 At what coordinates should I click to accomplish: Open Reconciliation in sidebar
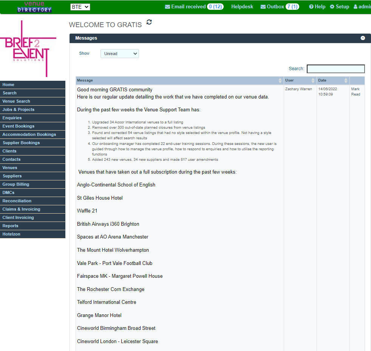tap(32, 201)
